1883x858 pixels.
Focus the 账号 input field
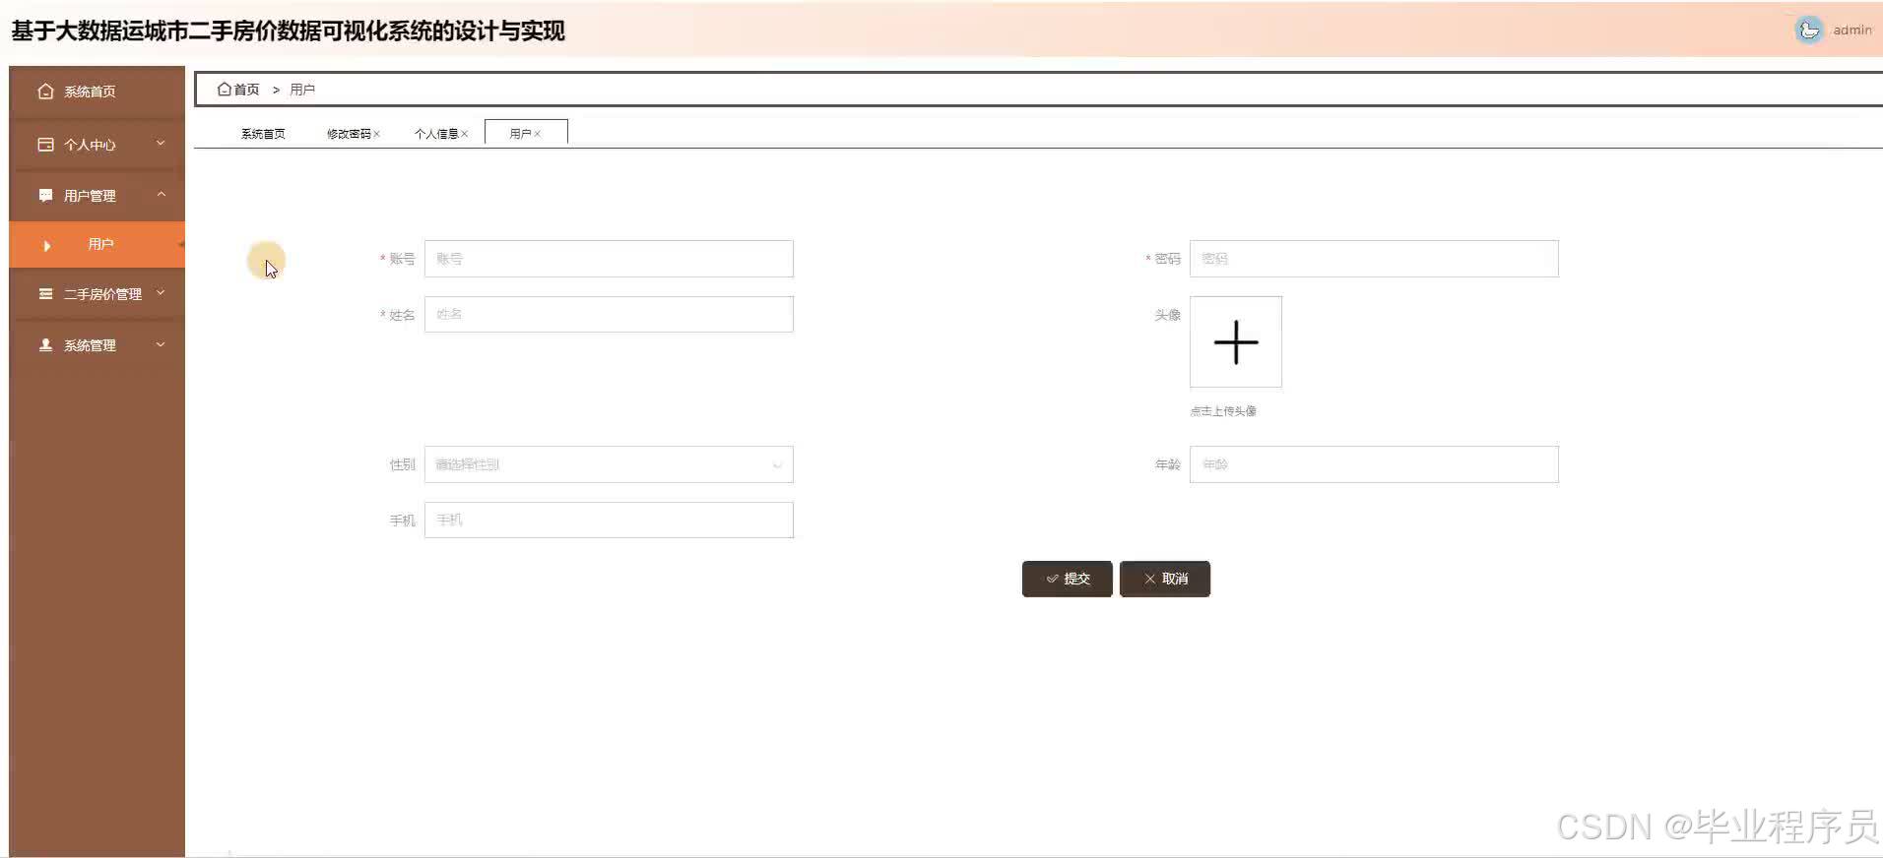tap(609, 259)
